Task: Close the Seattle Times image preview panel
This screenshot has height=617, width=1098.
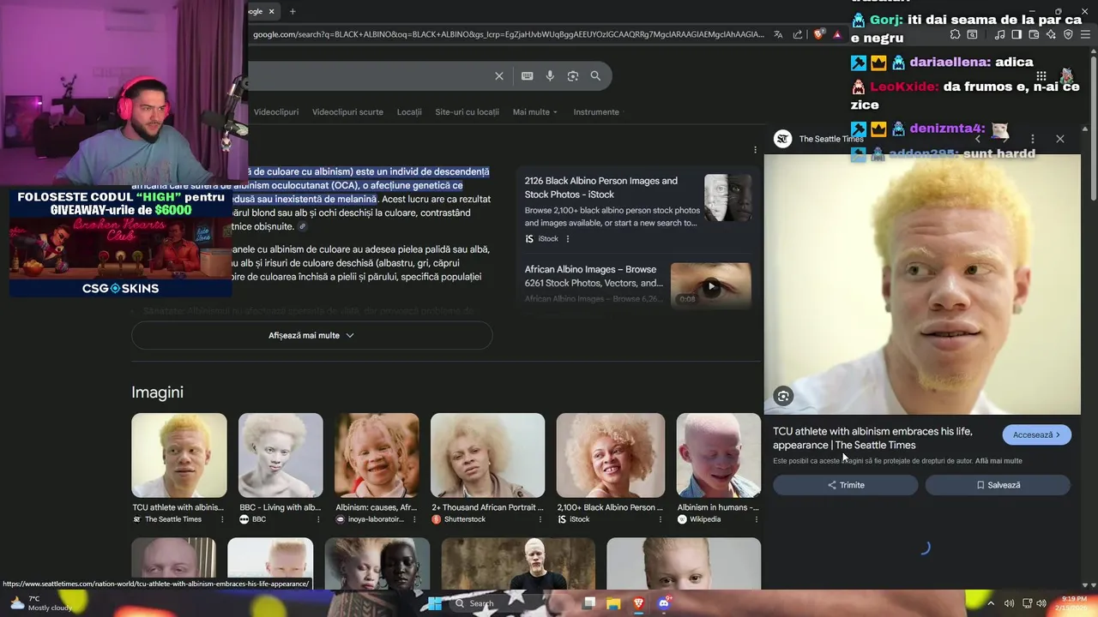Action: click(1060, 139)
